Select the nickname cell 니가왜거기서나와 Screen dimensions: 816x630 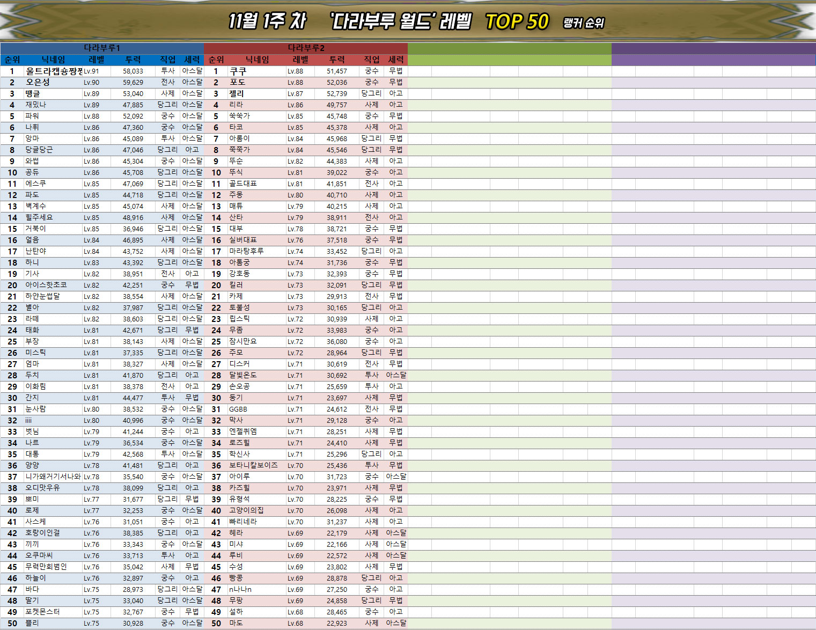point(53,477)
